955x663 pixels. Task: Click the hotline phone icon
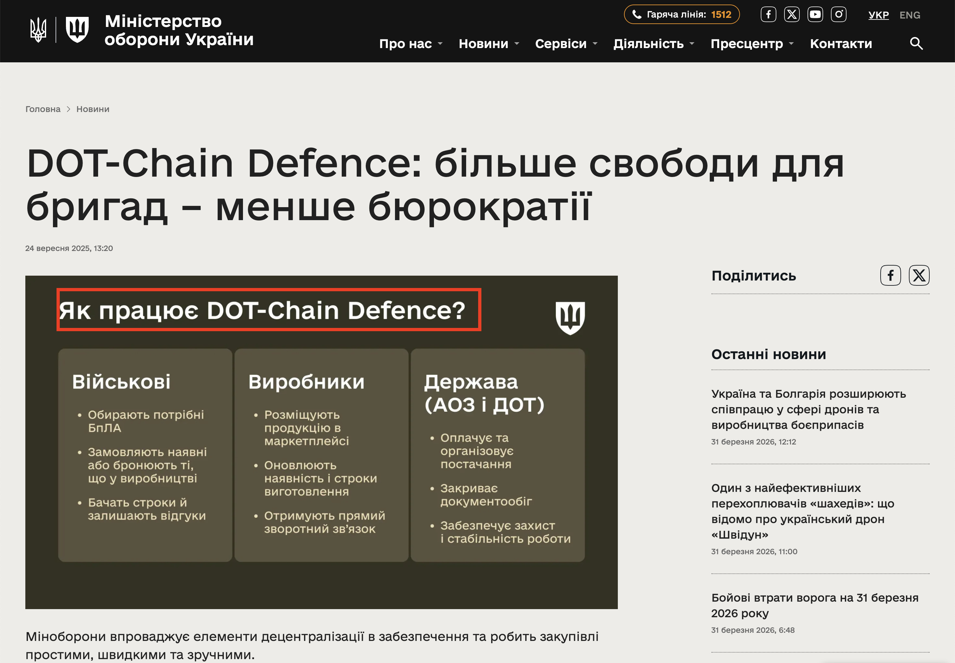(x=637, y=15)
